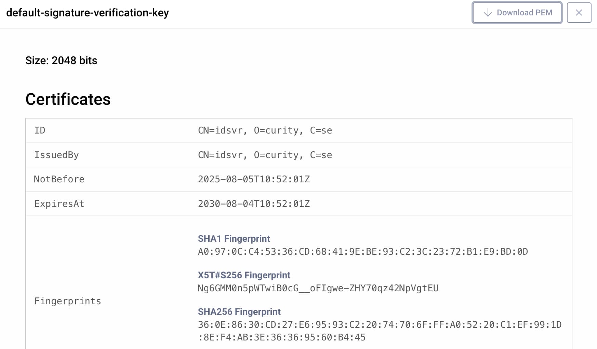Collapse the Fingerprints section
The width and height of the screenshot is (597, 349).
pos(67,301)
